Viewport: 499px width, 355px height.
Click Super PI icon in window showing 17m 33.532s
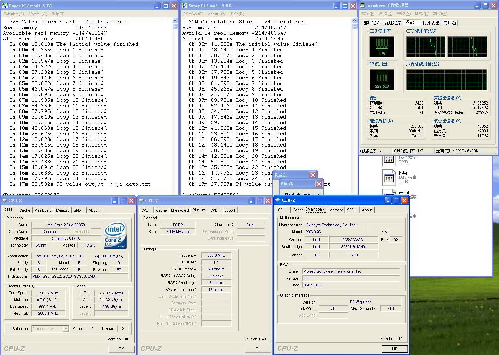point(5,6)
